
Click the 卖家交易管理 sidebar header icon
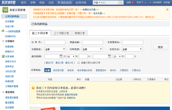click(x=5, y=10)
